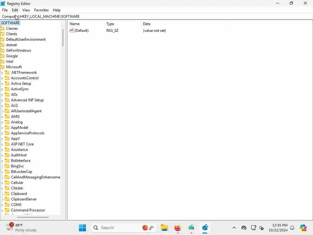Click the AllUserInstallAgent folder icon

click(x=7, y=111)
